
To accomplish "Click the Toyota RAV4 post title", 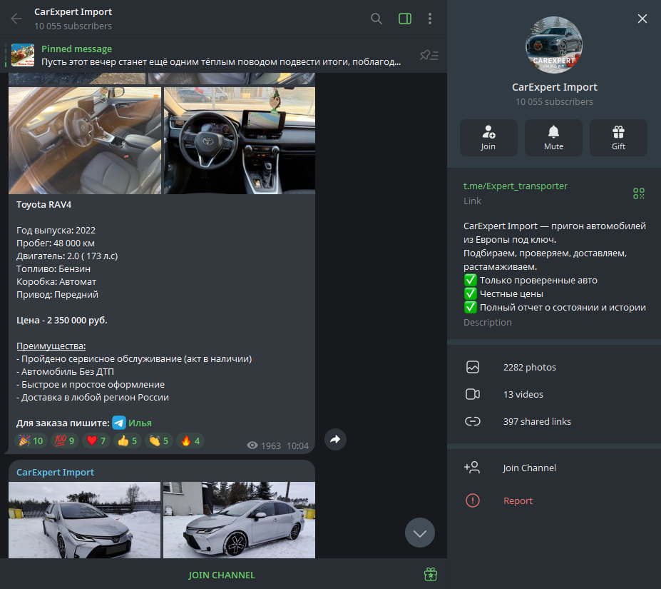I will (x=43, y=204).
